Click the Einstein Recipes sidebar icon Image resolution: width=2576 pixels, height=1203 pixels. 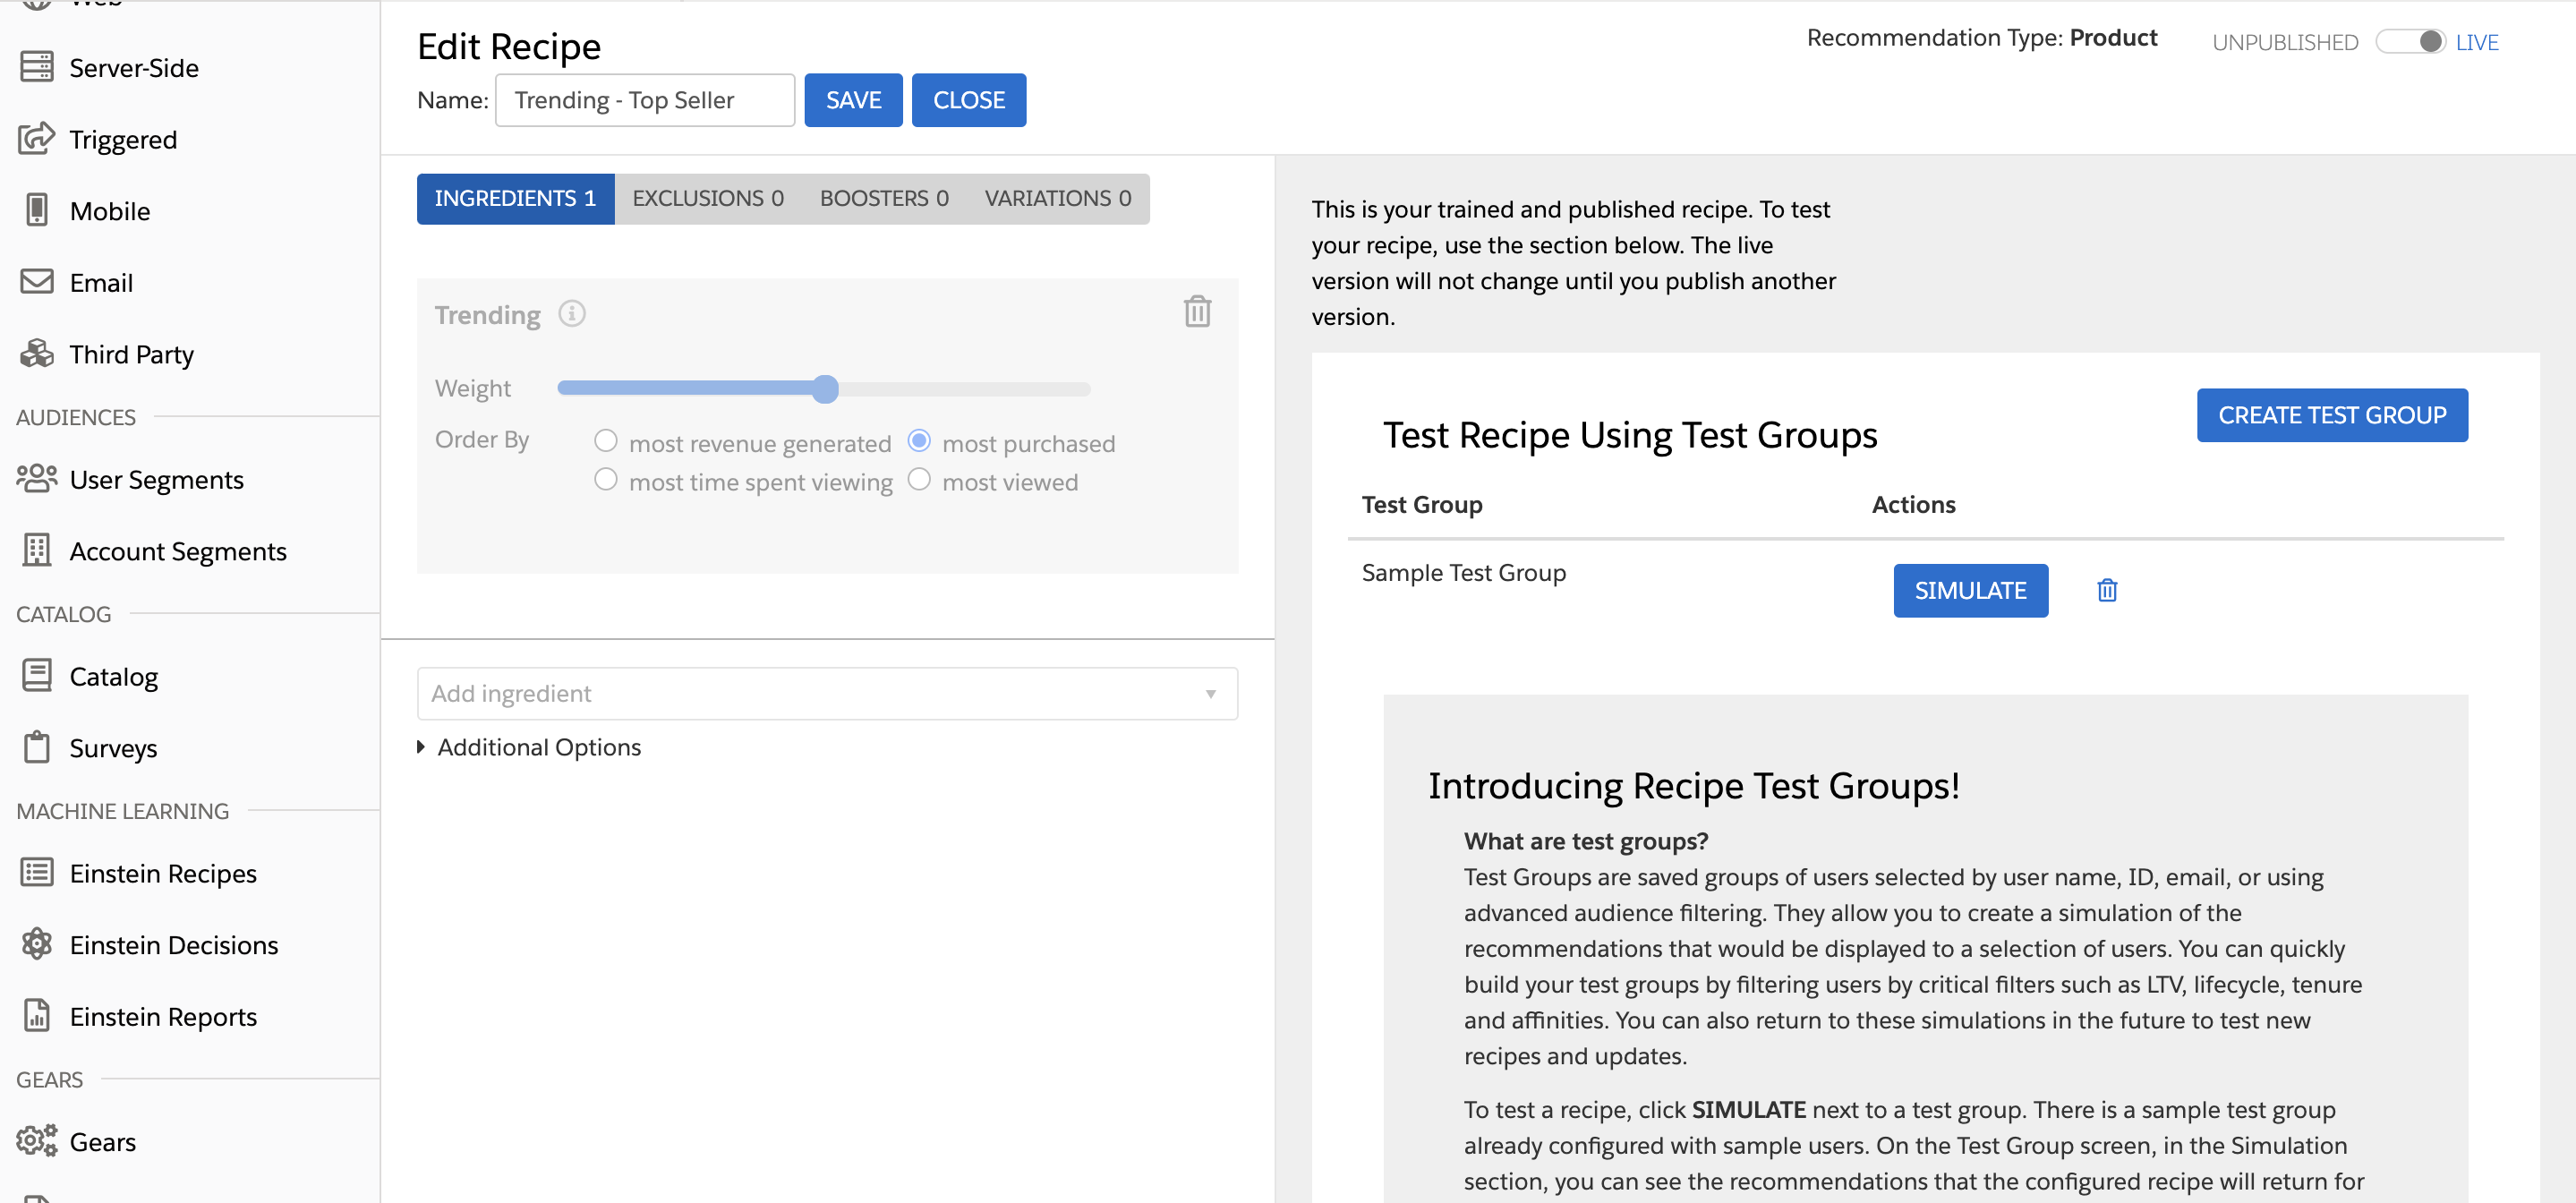coord(36,873)
